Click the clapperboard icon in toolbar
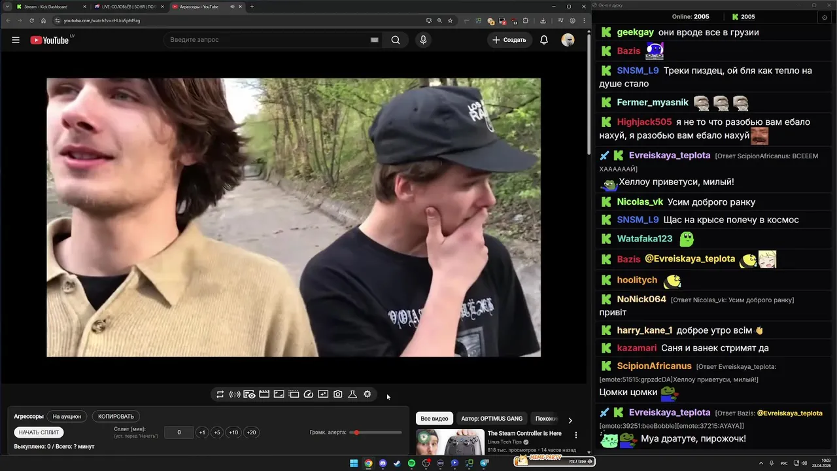This screenshot has width=837, height=471. [x=264, y=394]
